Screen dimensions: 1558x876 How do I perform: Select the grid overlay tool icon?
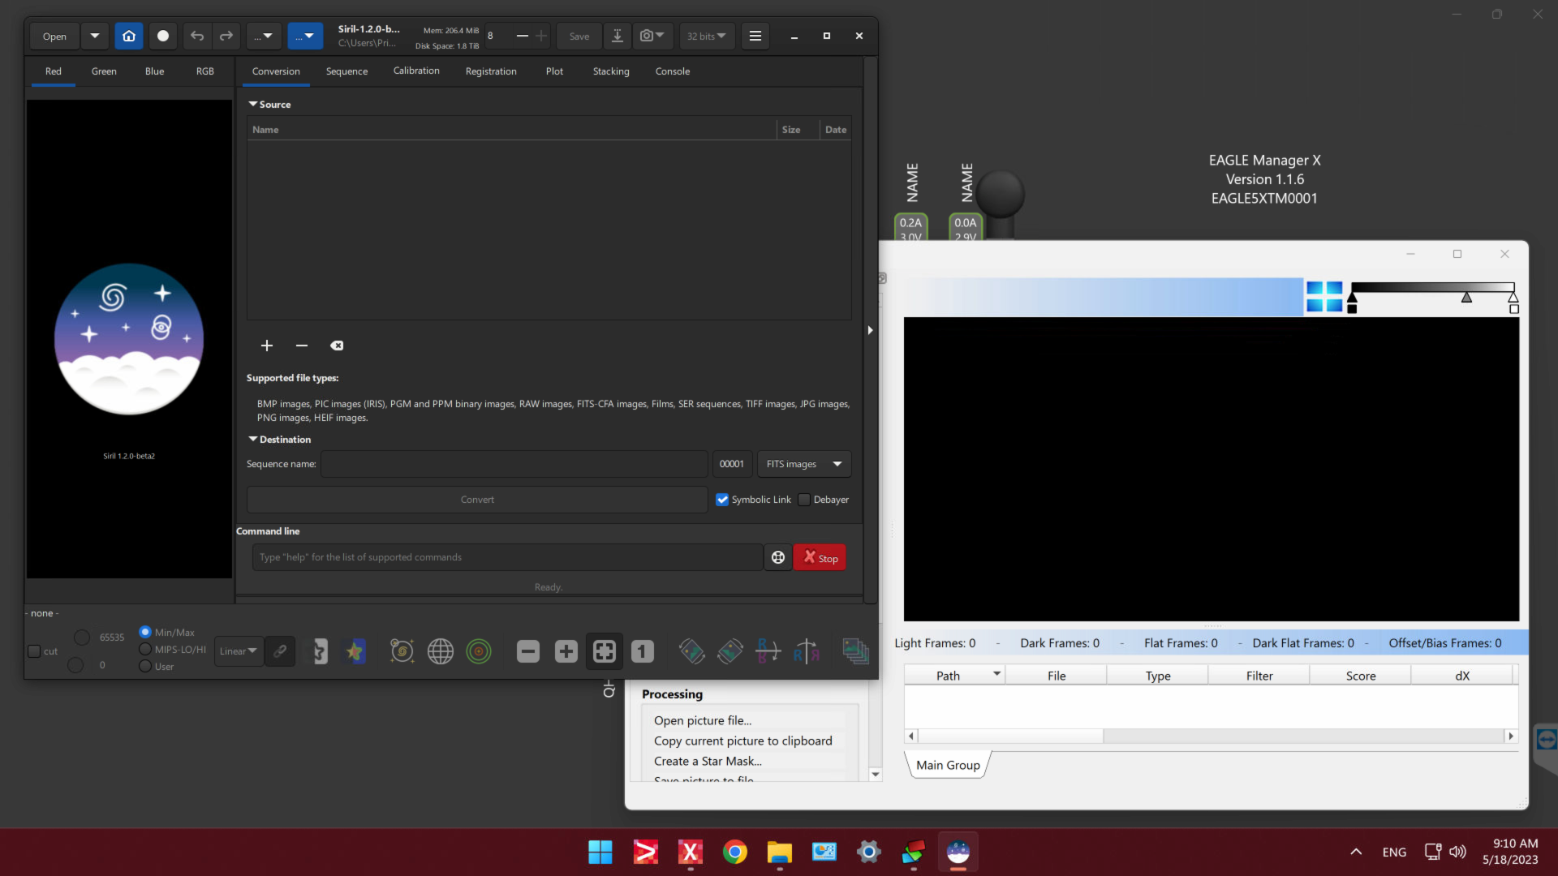(x=440, y=651)
